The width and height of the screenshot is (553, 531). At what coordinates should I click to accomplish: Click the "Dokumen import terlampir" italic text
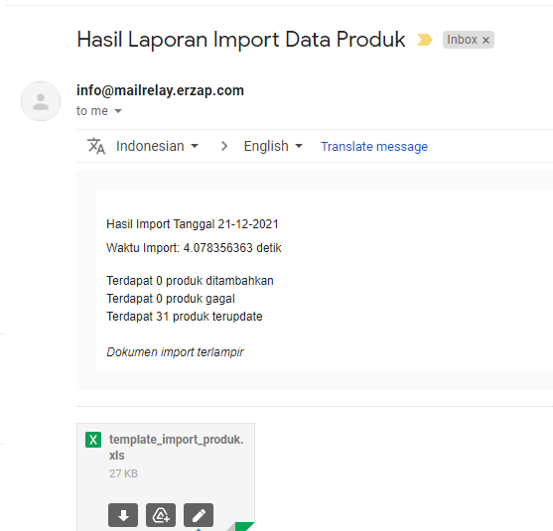click(x=175, y=352)
